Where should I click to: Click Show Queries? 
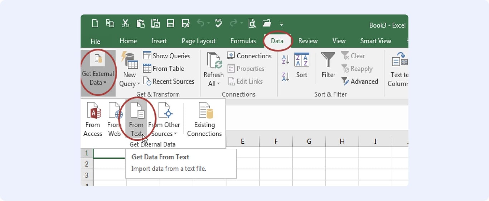point(167,56)
